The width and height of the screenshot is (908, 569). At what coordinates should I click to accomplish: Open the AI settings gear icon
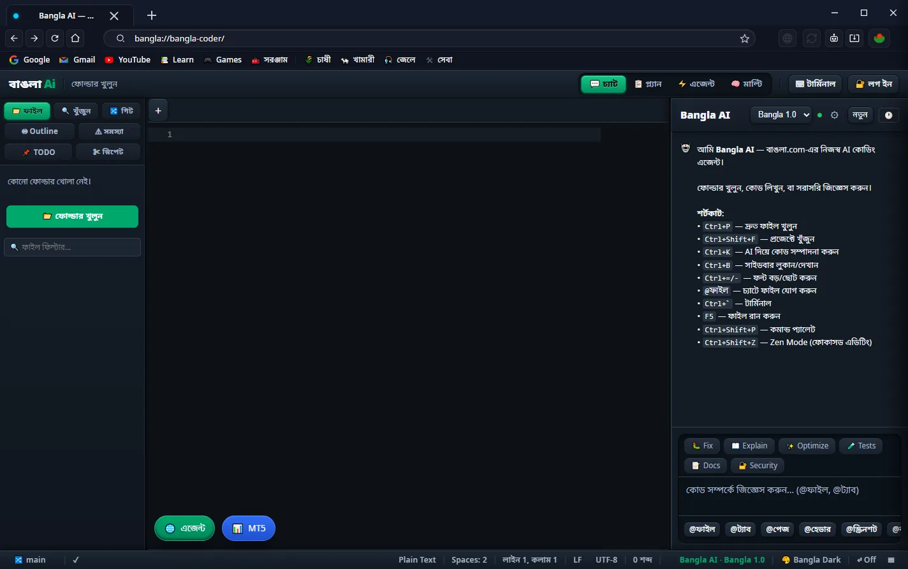coord(834,115)
